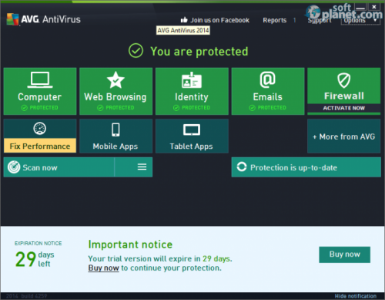Open the Reports menu
Image resolution: width=385 pixels, height=300 pixels.
coord(274,20)
